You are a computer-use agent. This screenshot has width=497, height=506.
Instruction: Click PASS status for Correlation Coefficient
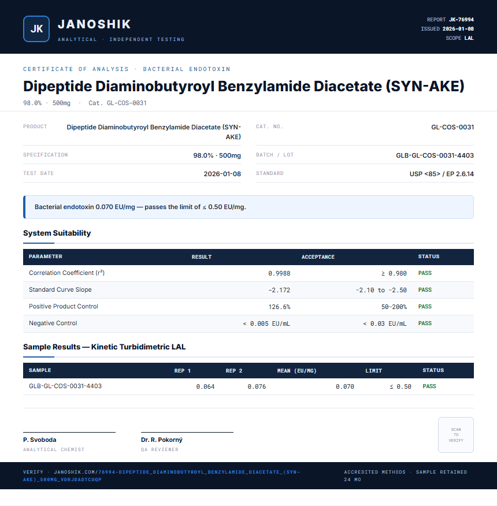425,273
